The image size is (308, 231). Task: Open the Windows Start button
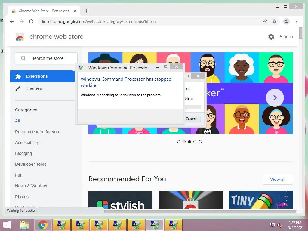[x=7, y=225]
